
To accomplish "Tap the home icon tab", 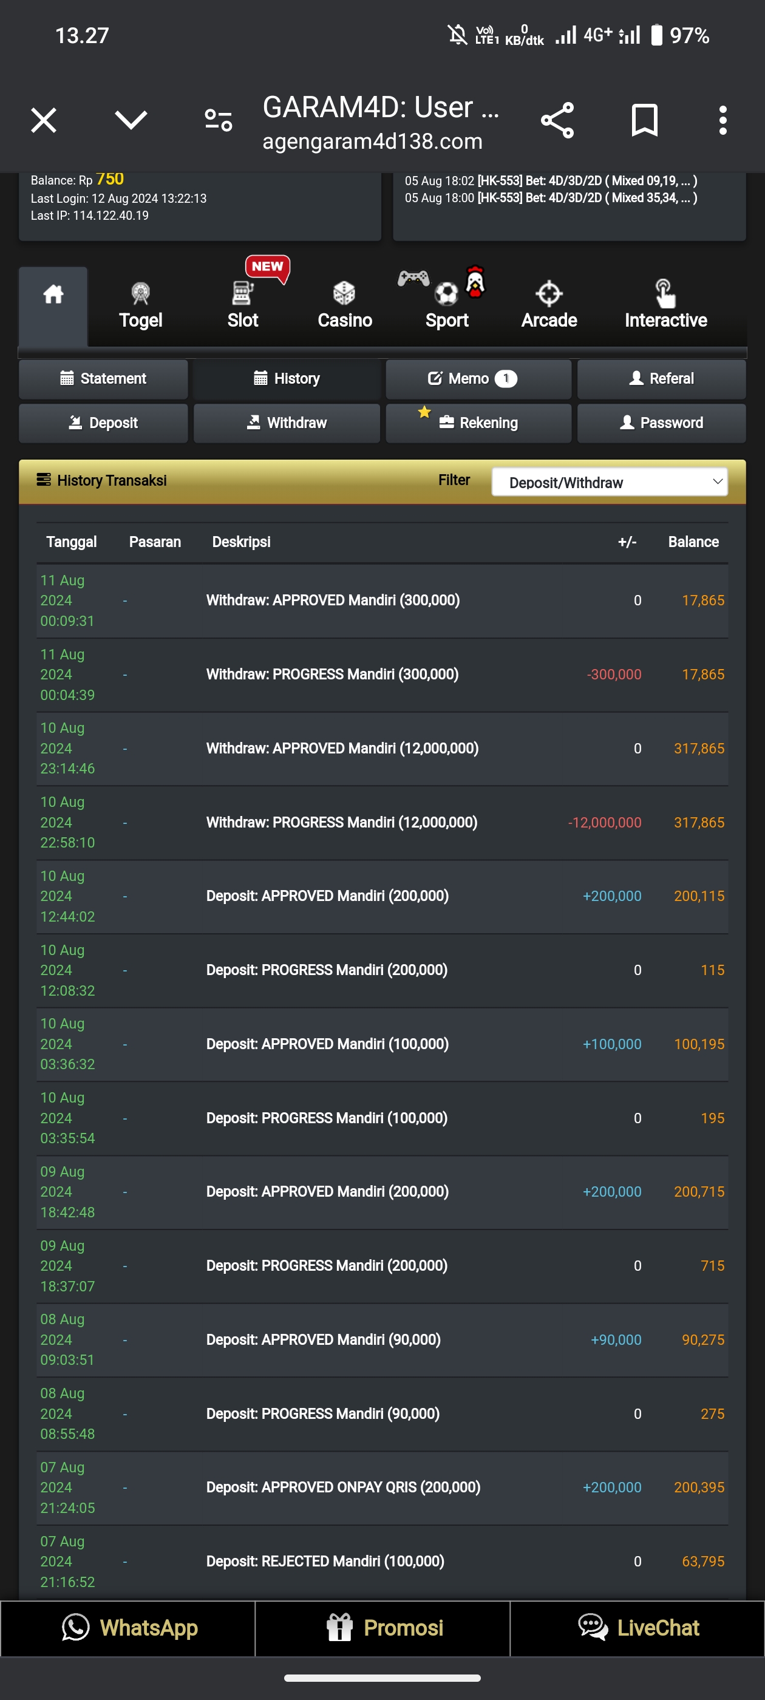I will 53,296.
